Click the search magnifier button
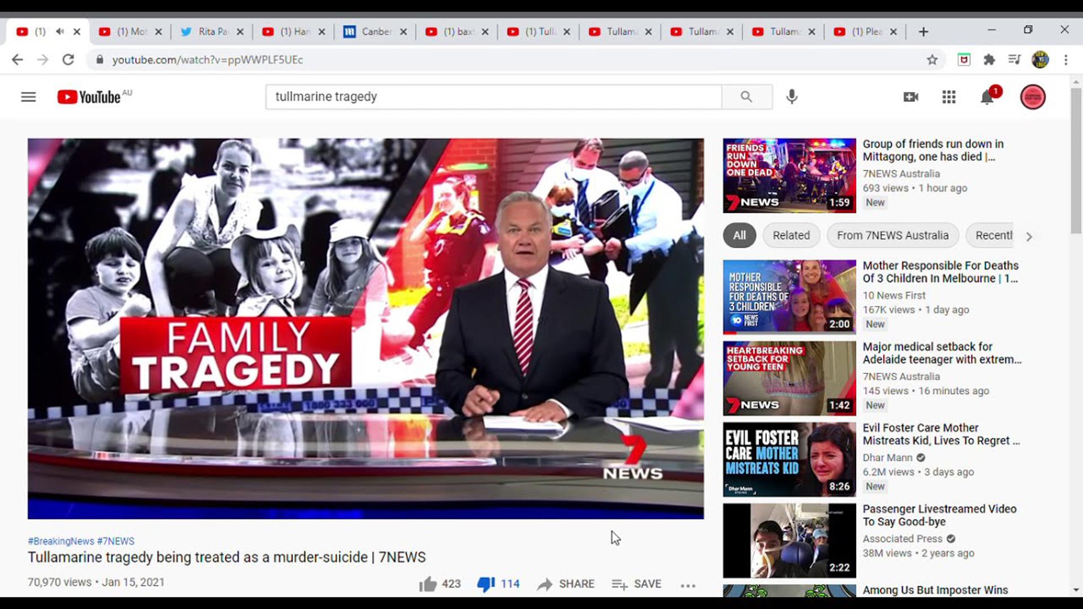Viewport: 1083px width, 609px height. pyautogui.click(x=746, y=97)
